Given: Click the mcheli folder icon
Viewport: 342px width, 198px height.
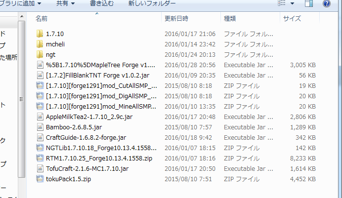Looking at the screenshot, I should pos(40,44).
